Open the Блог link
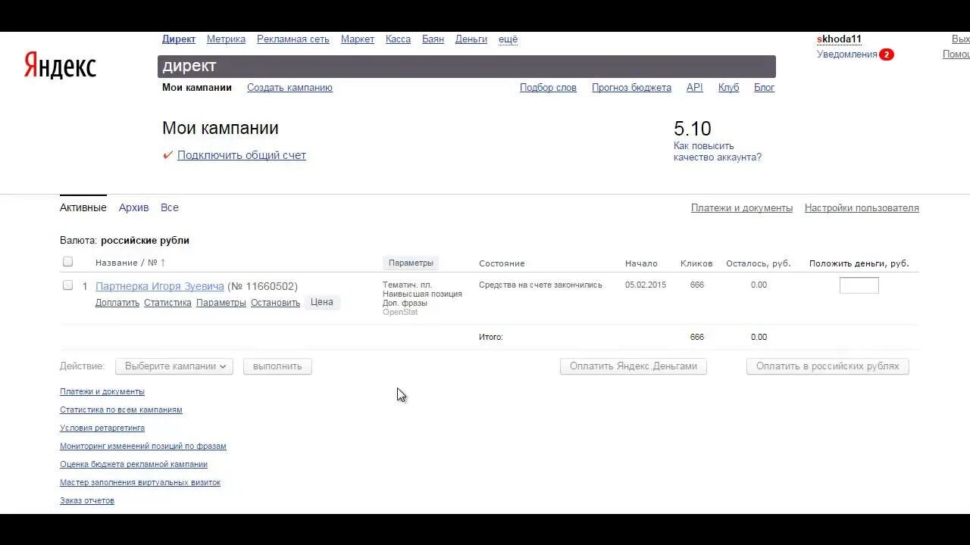 click(x=764, y=88)
